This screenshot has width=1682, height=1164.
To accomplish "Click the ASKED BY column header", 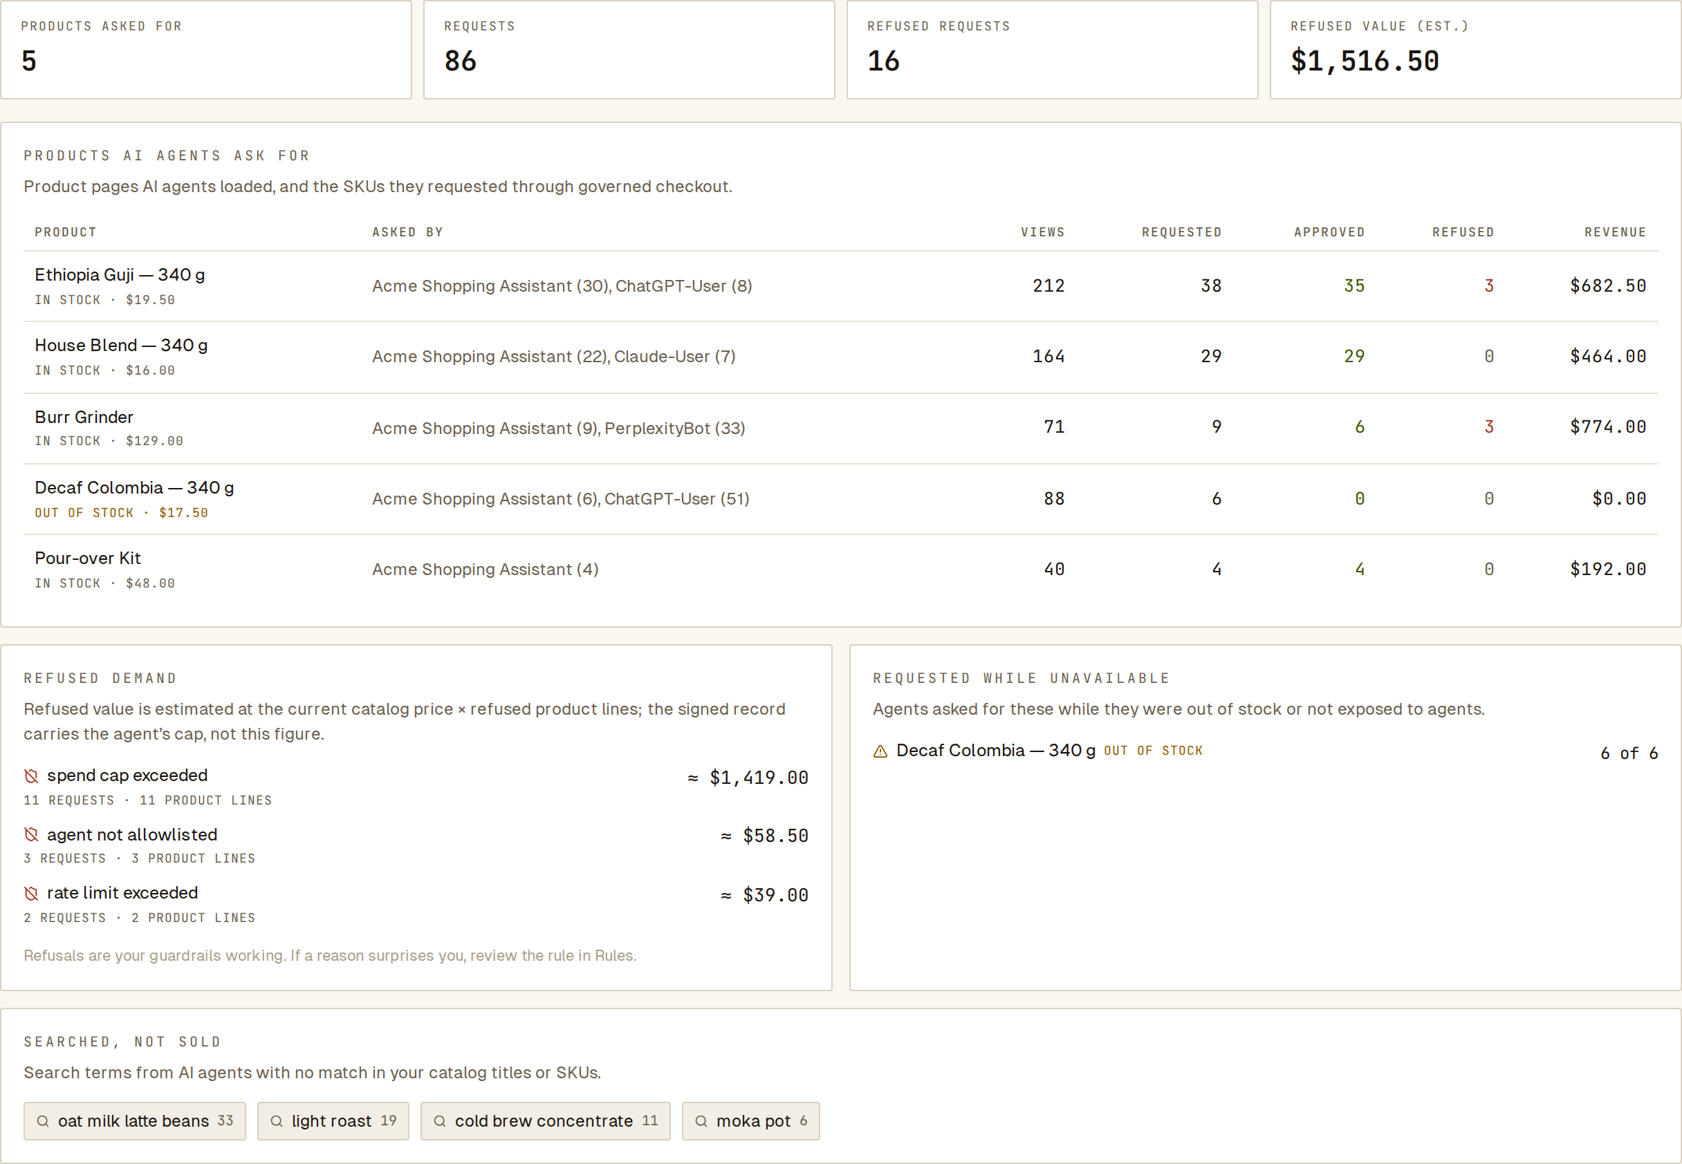I will pos(408,232).
